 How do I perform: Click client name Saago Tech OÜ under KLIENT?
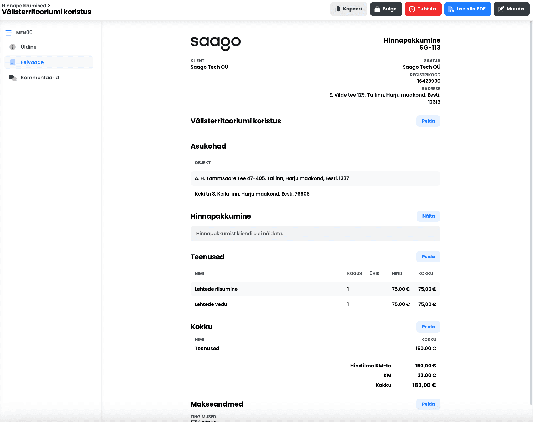pyautogui.click(x=209, y=67)
